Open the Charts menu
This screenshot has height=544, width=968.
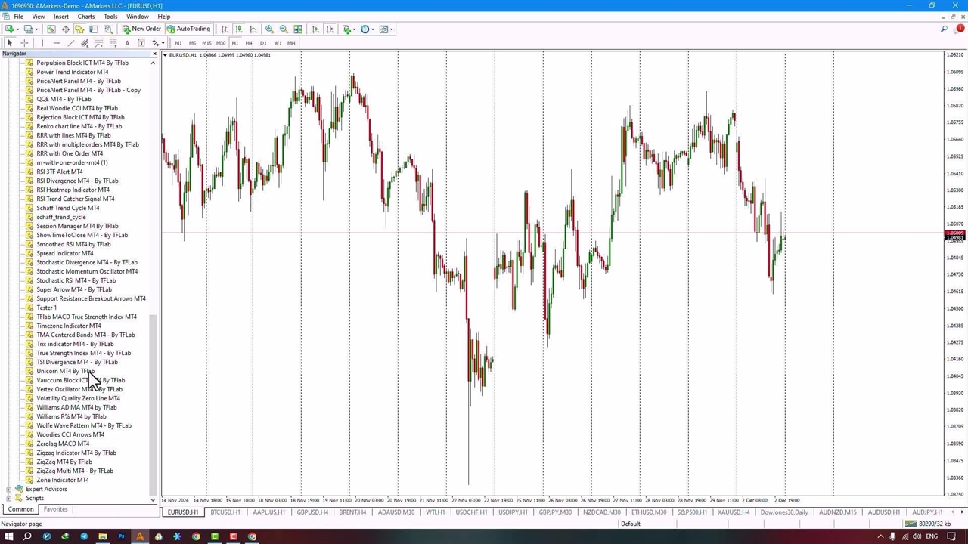85,16
